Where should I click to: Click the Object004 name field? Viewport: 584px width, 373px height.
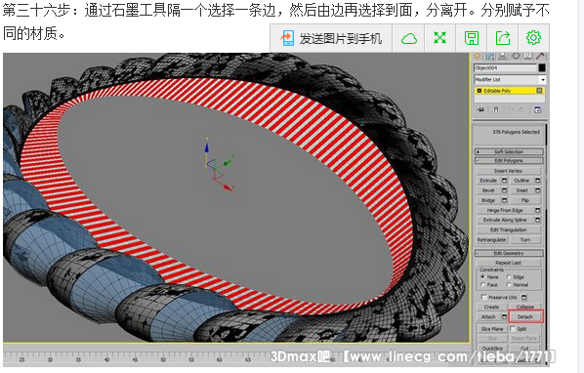coord(505,67)
